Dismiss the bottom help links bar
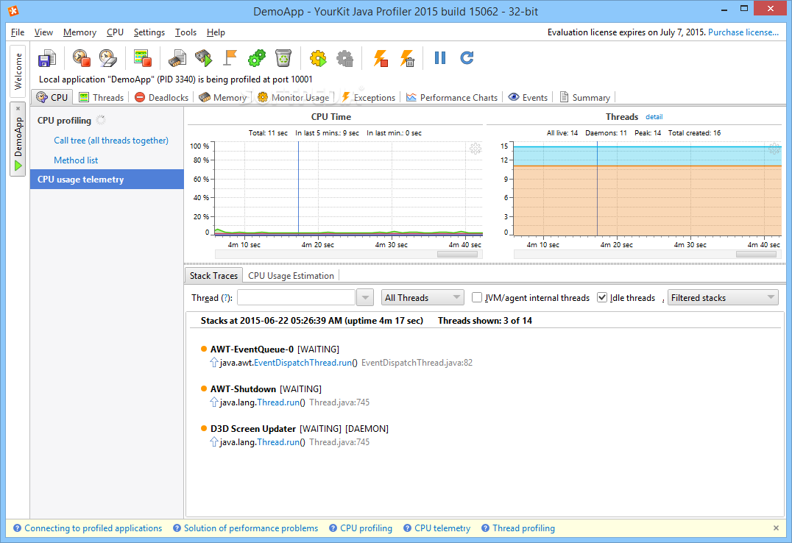 776,528
